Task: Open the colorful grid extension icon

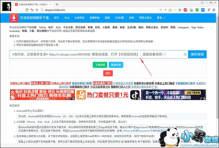Action: click(180, 10)
